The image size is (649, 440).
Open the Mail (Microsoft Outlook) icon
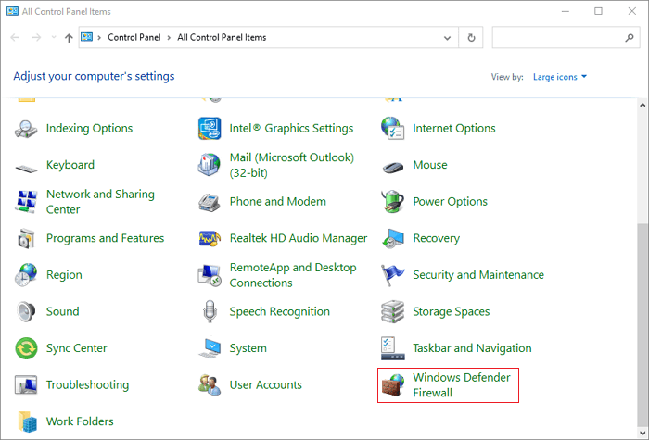tap(210, 165)
